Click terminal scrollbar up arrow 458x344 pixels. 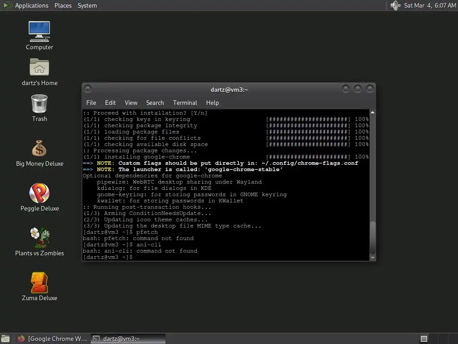pyautogui.click(x=373, y=112)
